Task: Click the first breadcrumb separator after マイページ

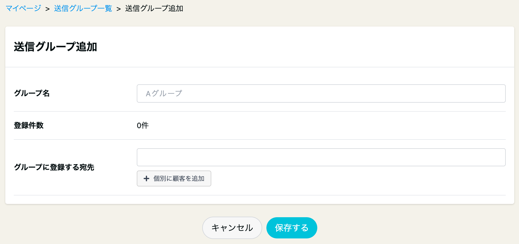Action: (47, 9)
